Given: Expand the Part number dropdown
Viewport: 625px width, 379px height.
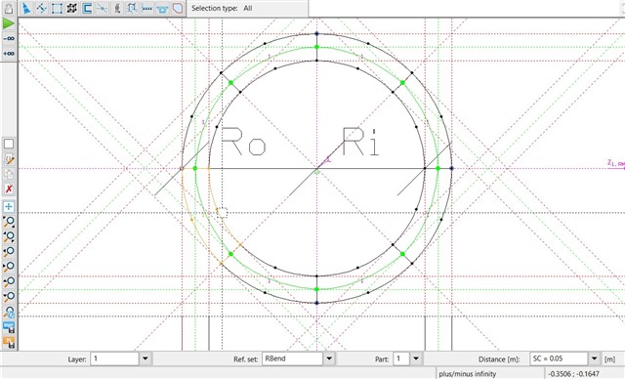Looking at the screenshot, I should (x=416, y=358).
